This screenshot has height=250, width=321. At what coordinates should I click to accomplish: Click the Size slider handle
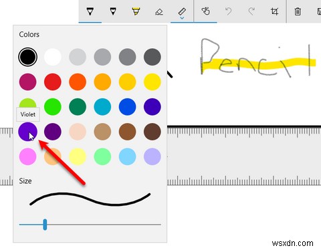[x=45, y=225]
